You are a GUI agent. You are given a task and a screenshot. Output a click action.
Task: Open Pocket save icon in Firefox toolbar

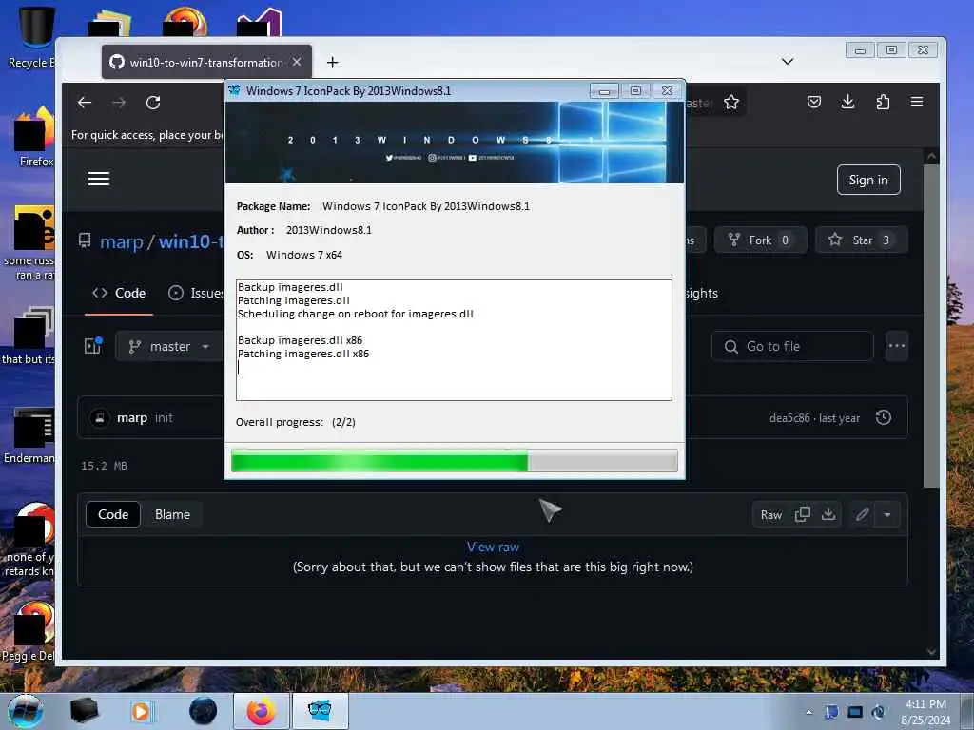pos(814,102)
